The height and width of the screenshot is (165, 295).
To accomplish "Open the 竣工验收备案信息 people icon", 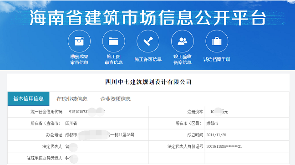I will (x=183, y=41).
